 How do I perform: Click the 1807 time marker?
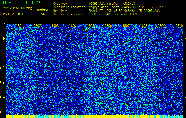126,26
